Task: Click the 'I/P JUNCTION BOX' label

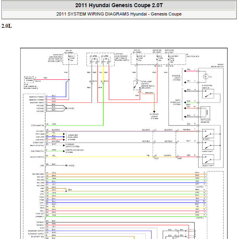Action: pyautogui.click(x=193, y=56)
